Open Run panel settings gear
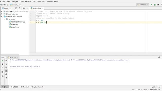This screenshot has height=91, width=162. [159, 57]
